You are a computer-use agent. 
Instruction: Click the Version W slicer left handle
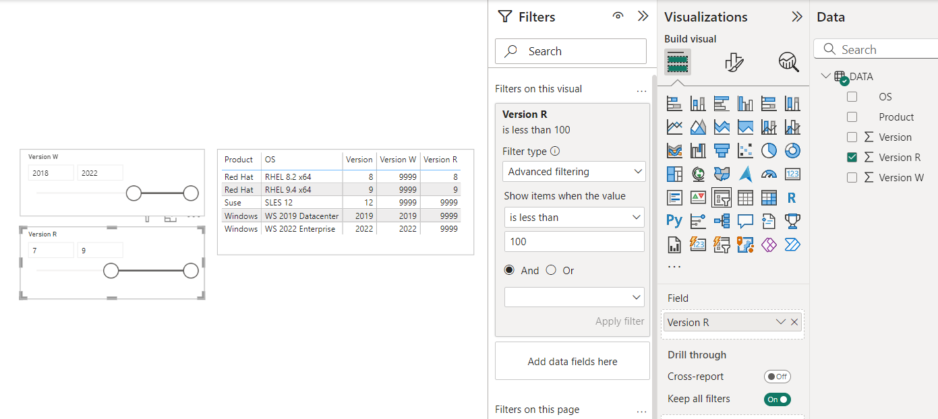coord(134,194)
